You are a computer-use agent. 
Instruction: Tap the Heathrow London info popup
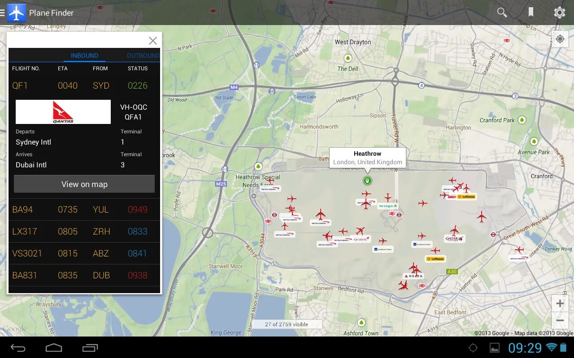pos(368,158)
